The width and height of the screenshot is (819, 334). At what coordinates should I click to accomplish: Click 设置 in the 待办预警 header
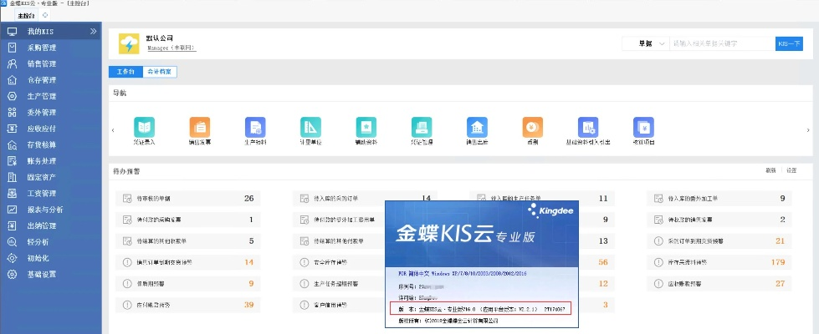point(791,170)
